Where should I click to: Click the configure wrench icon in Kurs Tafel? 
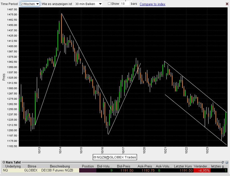[223, 162]
